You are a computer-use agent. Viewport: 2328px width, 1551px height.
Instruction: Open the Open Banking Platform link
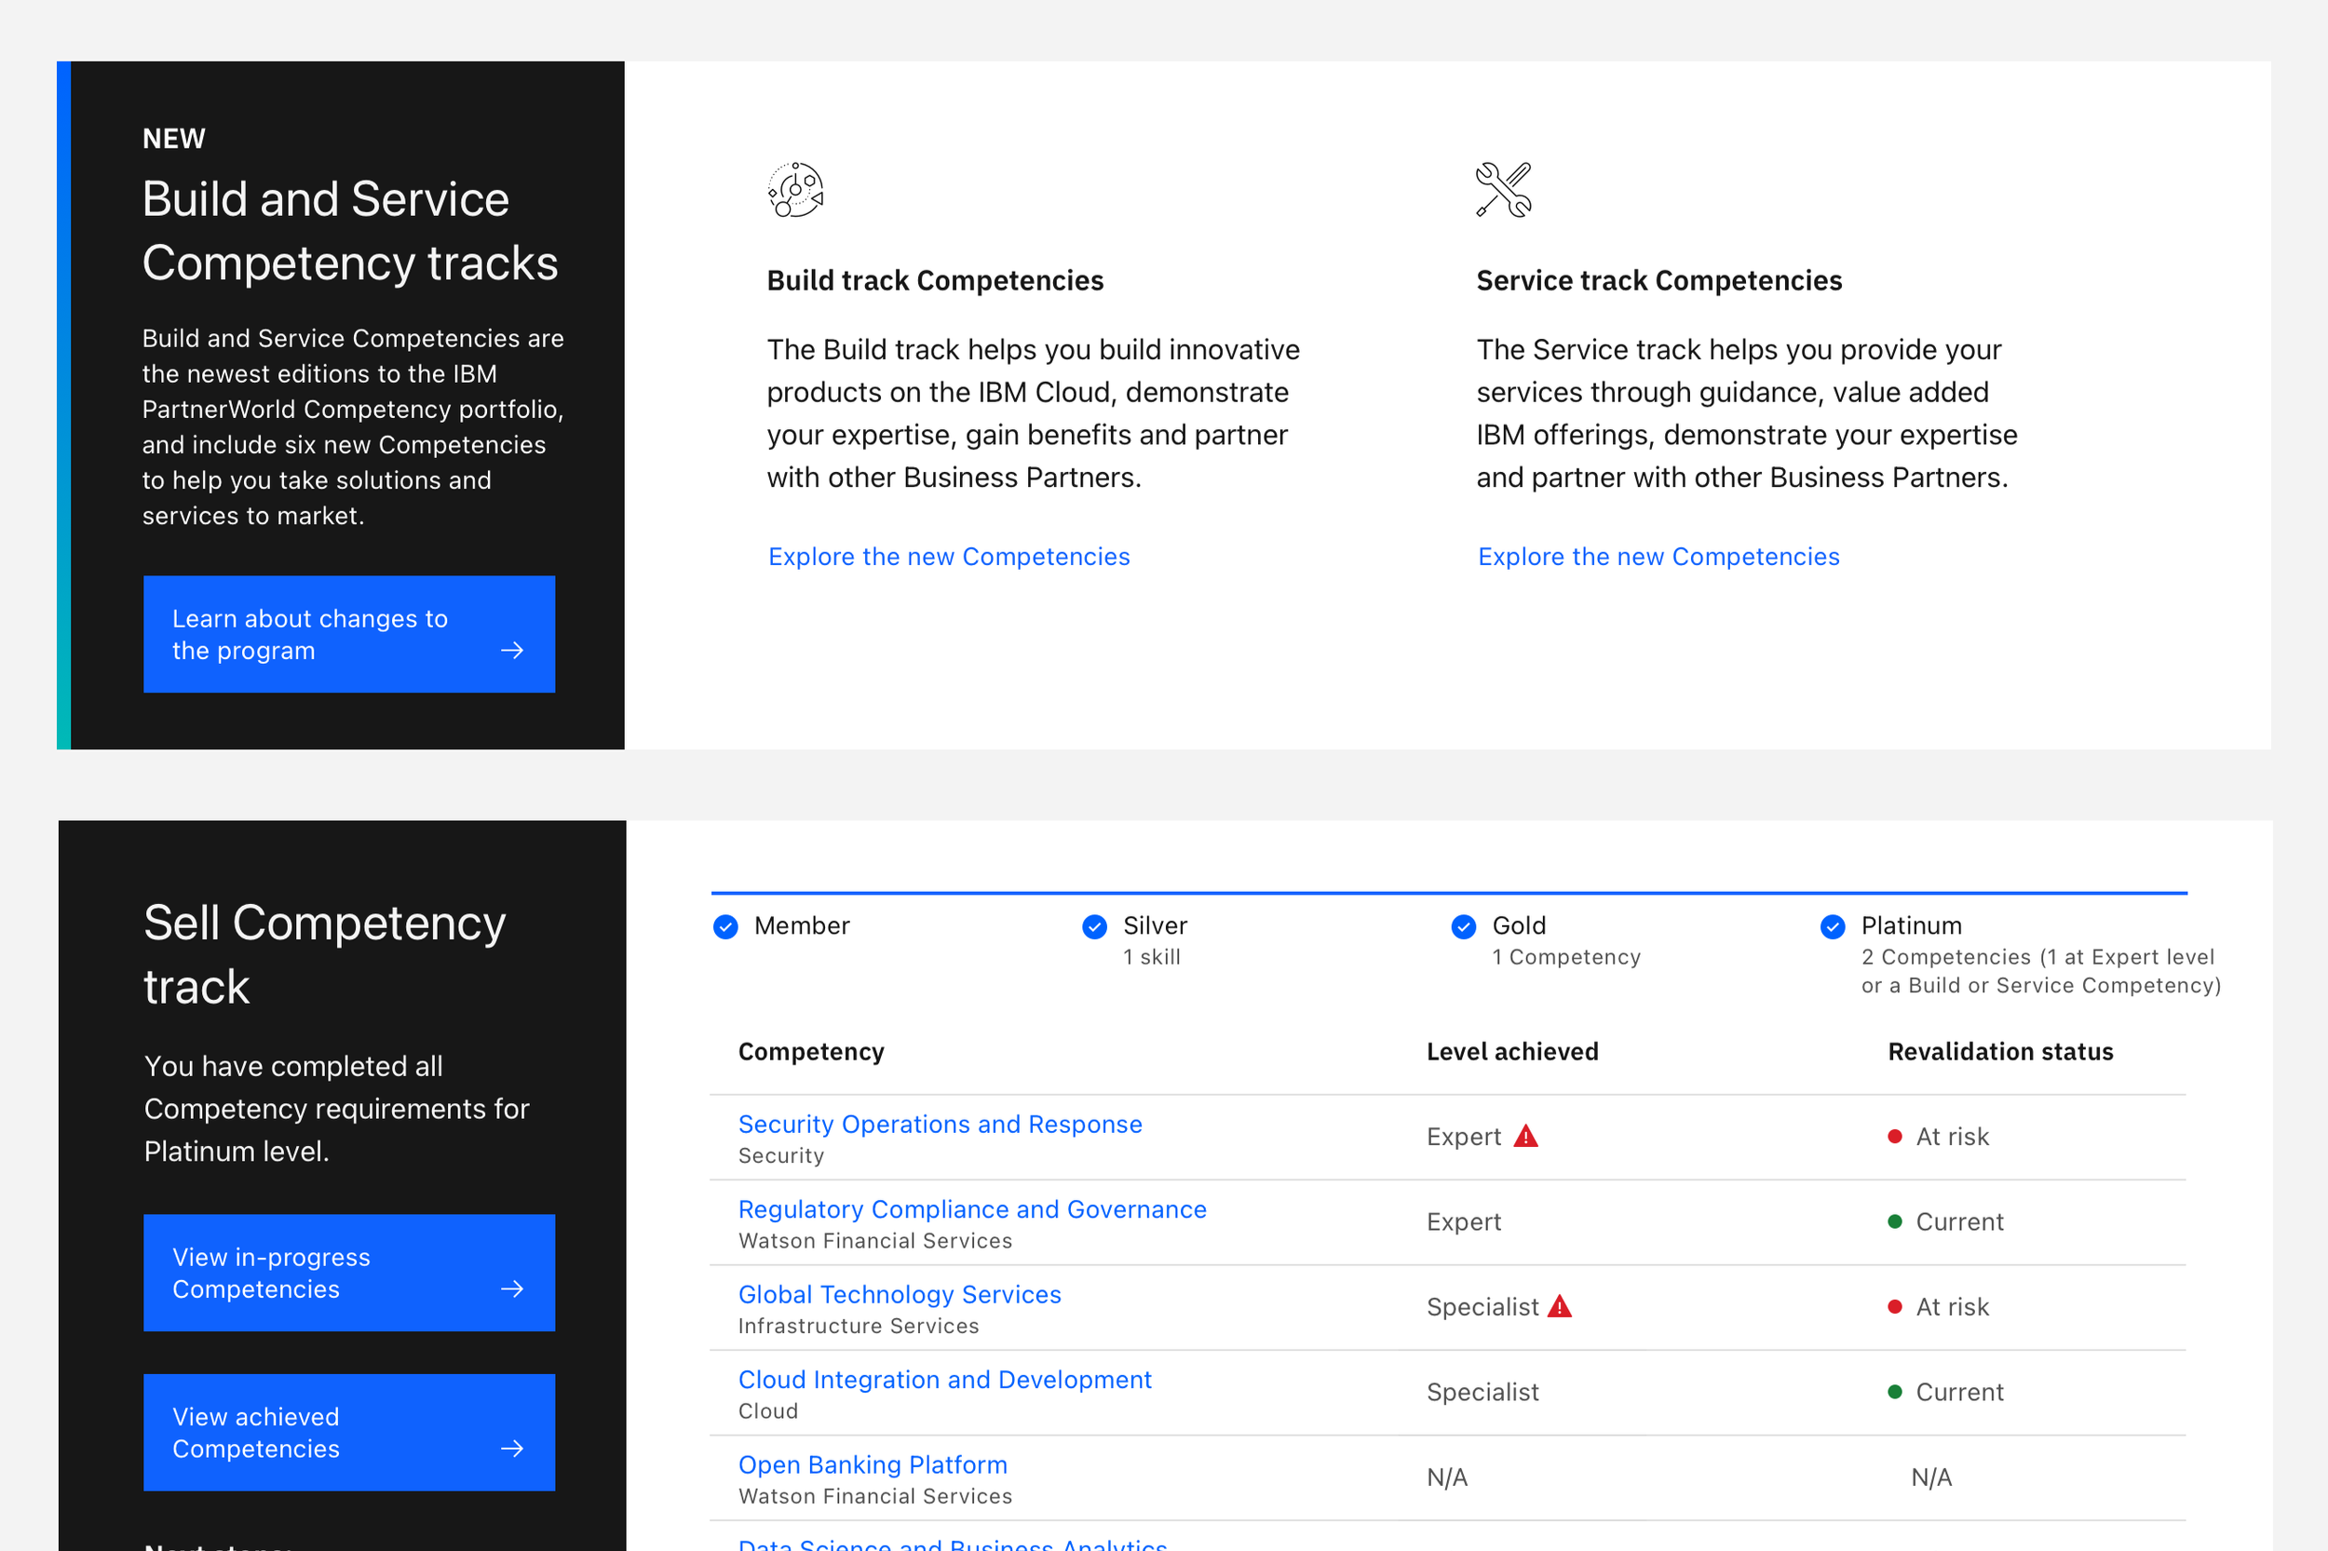[x=873, y=1463]
